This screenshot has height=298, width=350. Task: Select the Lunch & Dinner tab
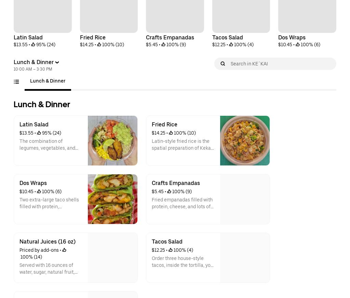[x=48, y=81]
